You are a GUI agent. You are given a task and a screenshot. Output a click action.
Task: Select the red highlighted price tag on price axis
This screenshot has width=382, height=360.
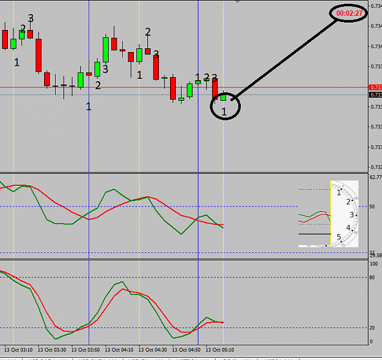pyautogui.click(x=375, y=87)
